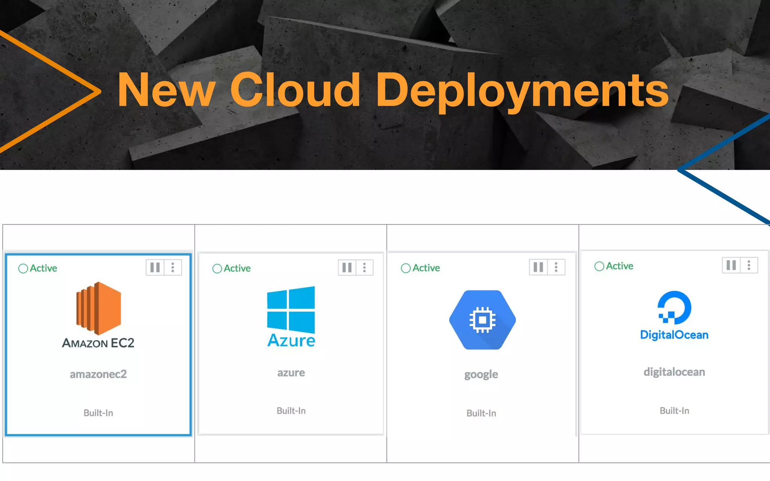Open the amazonec2 card kebab menu

pyautogui.click(x=173, y=268)
